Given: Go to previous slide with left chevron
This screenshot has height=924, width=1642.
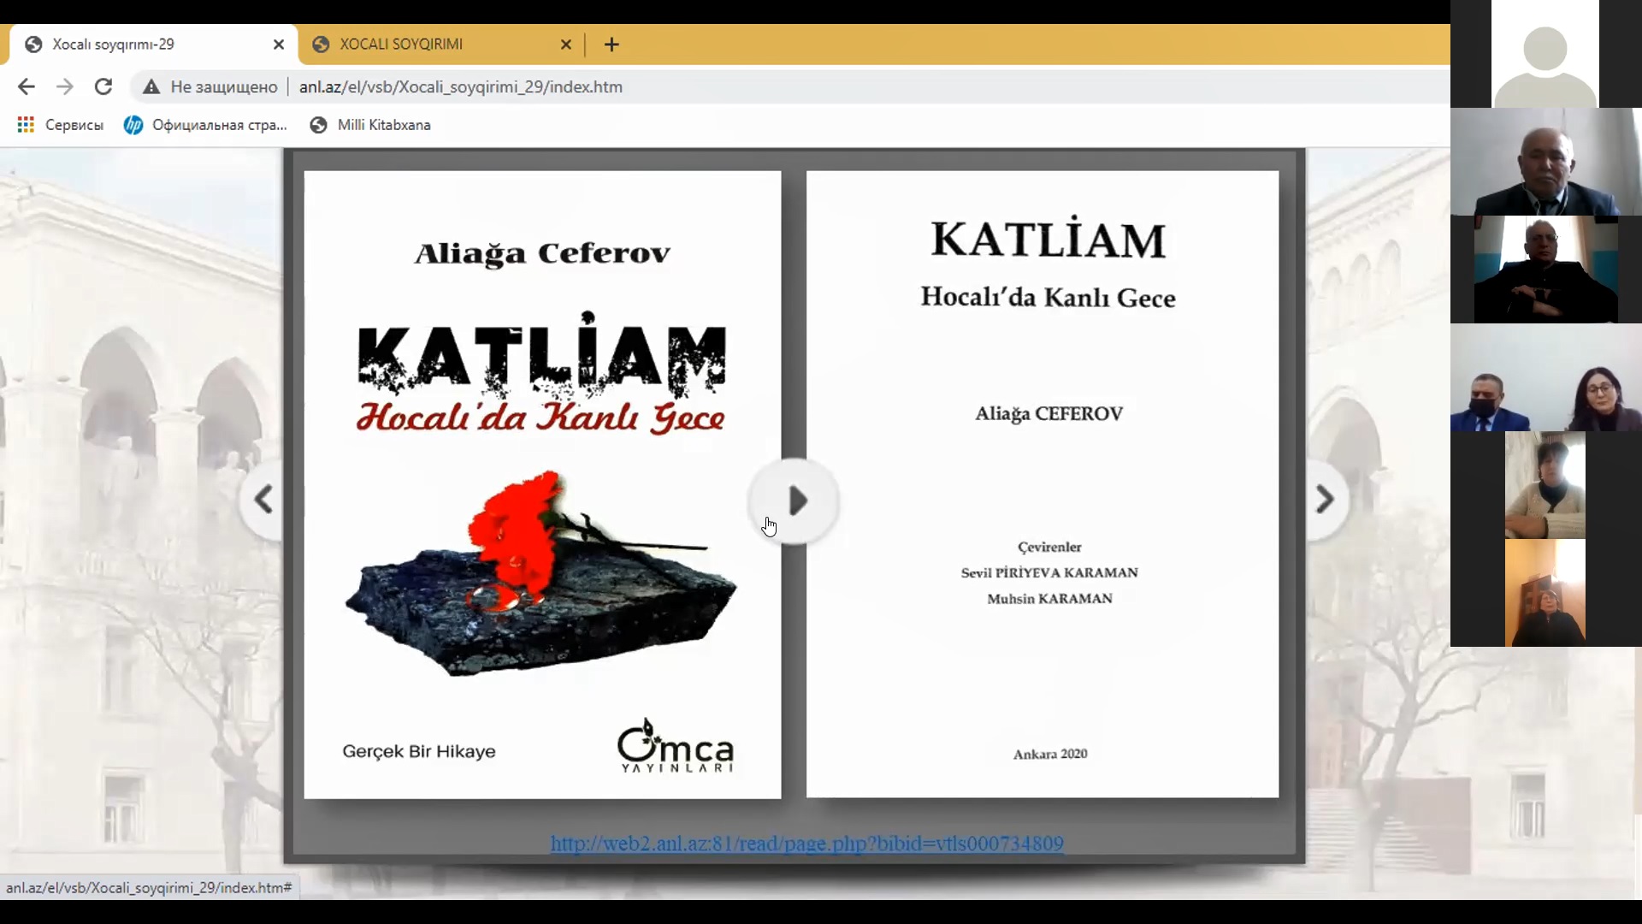Looking at the screenshot, I should click(x=263, y=500).
